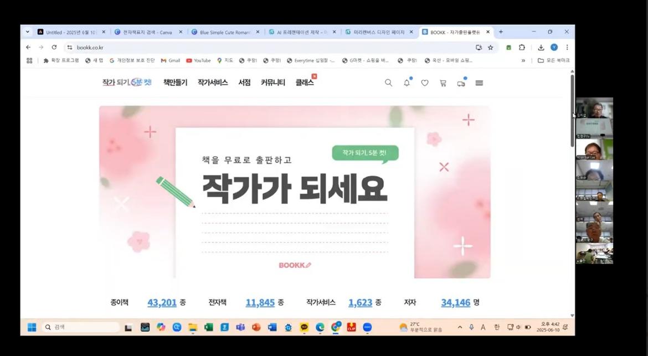The image size is (648, 356).
Task: Reload the page with the refresh button
Action: 54,48
